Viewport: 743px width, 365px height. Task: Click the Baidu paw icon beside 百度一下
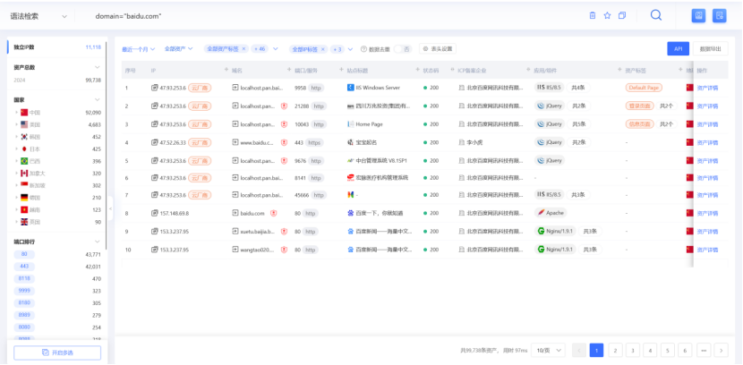pyautogui.click(x=351, y=213)
